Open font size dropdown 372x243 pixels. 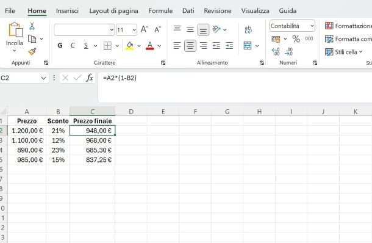(x=134, y=30)
